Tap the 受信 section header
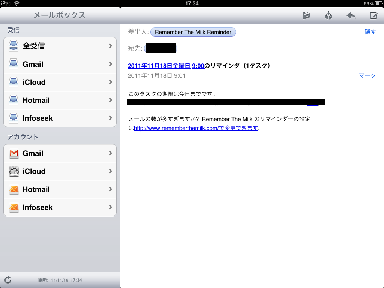The height and width of the screenshot is (288, 384). (13, 30)
